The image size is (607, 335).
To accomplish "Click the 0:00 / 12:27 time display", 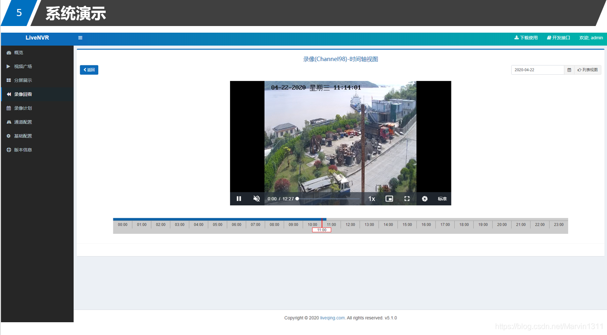I will point(281,199).
